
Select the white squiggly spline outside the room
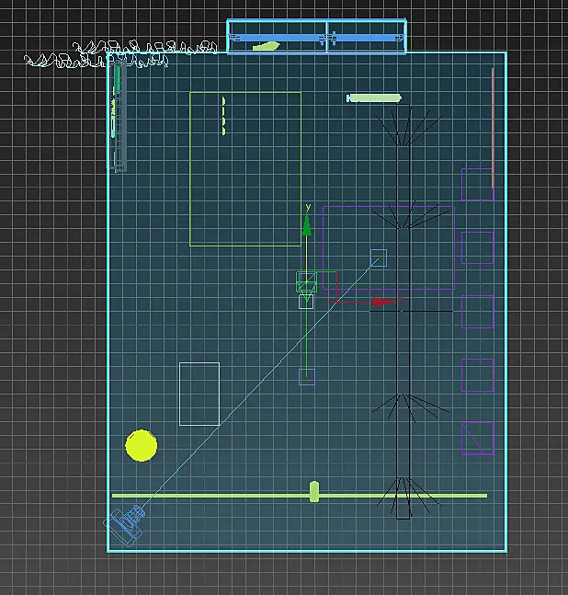pyautogui.click(x=121, y=55)
